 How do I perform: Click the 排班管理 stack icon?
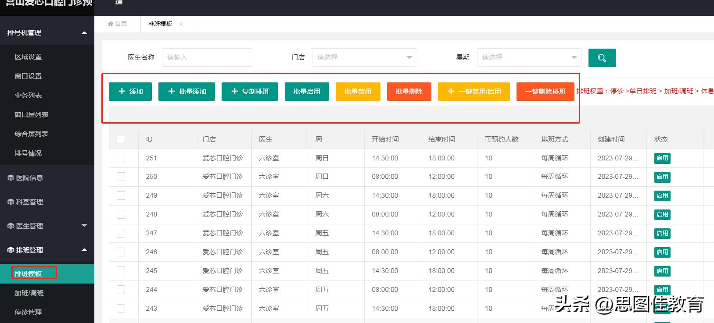point(11,250)
